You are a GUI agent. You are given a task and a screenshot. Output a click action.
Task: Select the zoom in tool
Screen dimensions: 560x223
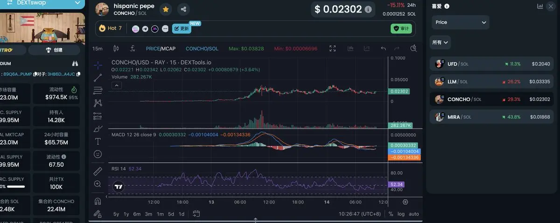tap(98, 184)
